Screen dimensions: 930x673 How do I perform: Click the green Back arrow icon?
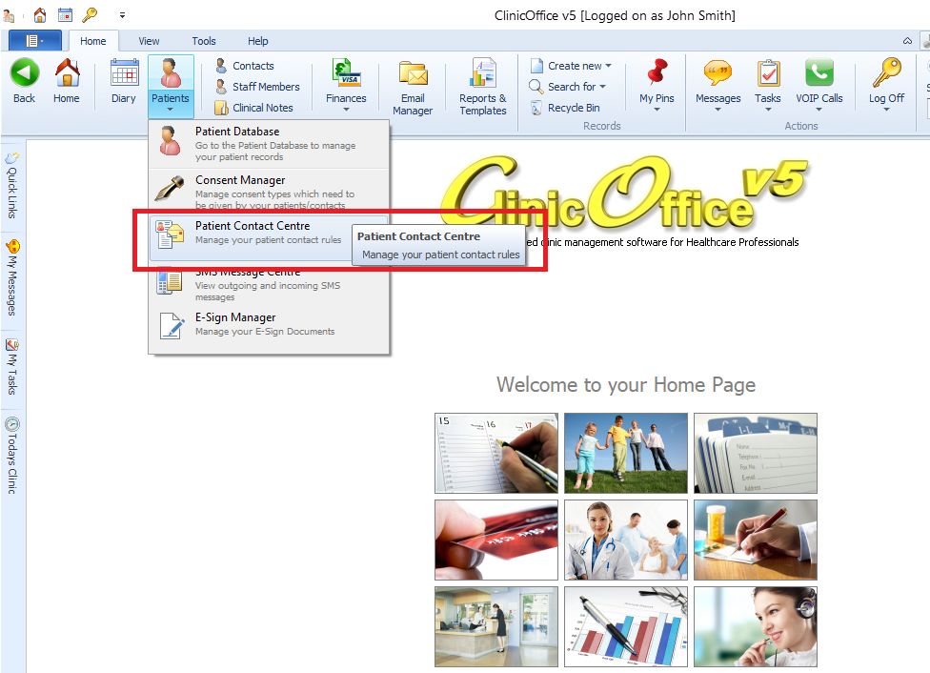[x=24, y=73]
